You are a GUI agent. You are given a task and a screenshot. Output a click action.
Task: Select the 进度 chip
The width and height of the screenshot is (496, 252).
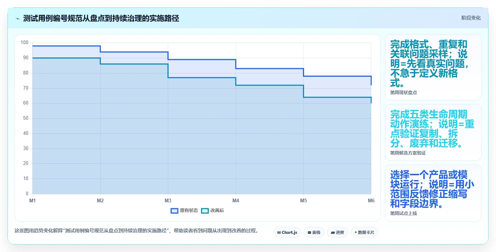(337, 232)
